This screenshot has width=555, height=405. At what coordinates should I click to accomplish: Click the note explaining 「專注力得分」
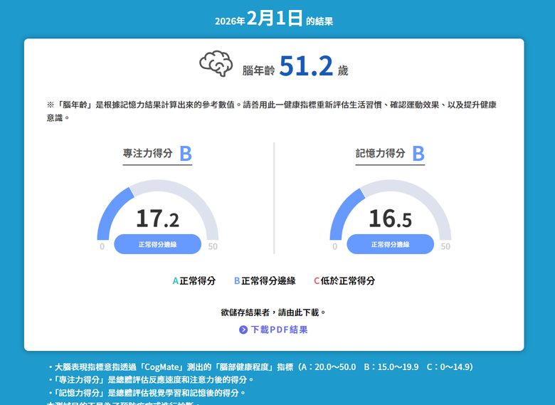click(x=150, y=380)
